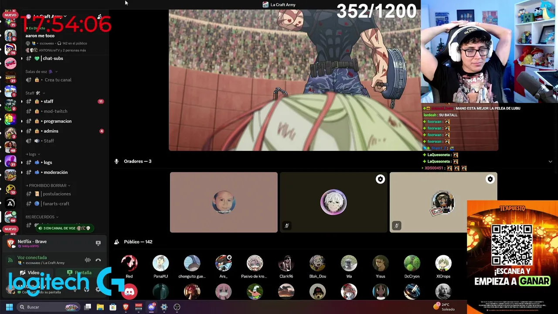Open DcCryon's audience avatar
Viewport: 558px width, 314px height.
(x=412, y=263)
